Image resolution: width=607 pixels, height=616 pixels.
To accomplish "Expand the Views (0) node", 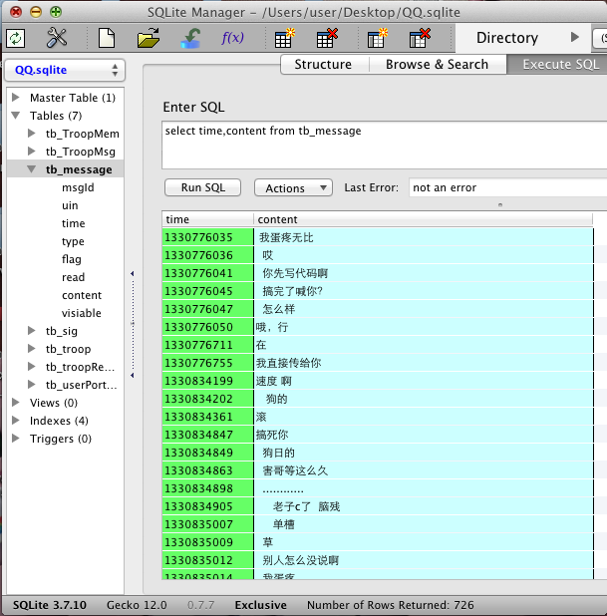I will tap(16, 403).
